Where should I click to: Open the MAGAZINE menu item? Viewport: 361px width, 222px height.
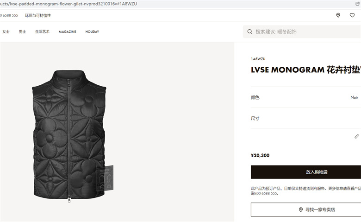click(x=67, y=32)
